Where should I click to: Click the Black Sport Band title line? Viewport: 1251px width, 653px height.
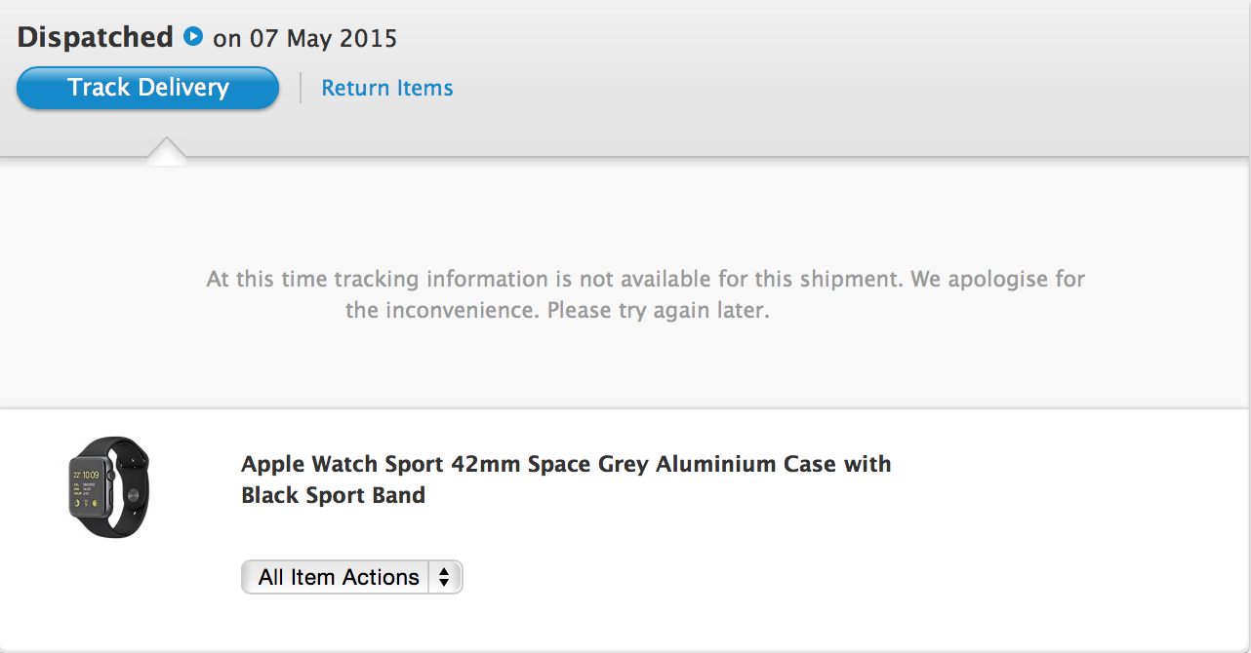click(333, 495)
